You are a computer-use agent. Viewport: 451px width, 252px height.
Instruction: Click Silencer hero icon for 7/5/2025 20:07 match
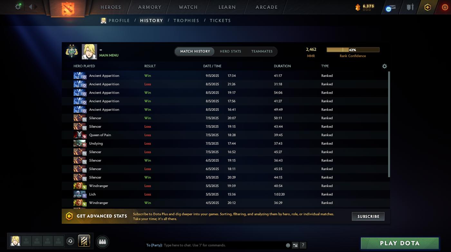click(x=80, y=118)
